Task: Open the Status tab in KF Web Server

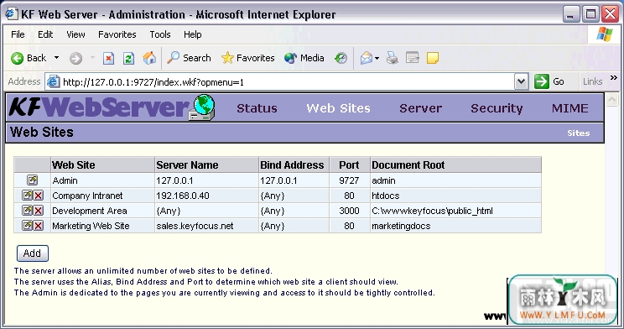Action: [x=257, y=108]
